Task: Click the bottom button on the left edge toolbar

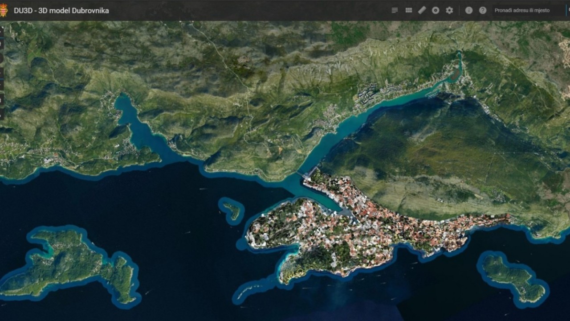Action: (x=2, y=114)
